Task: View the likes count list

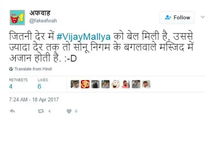Action: coord(43,84)
